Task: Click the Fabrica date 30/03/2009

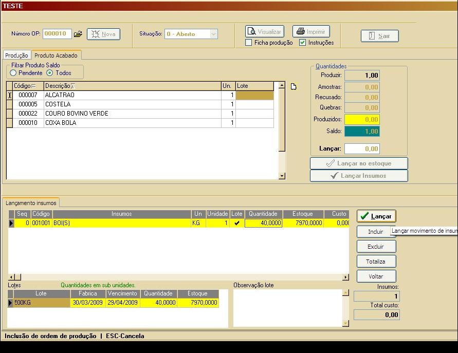Action: (87, 303)
